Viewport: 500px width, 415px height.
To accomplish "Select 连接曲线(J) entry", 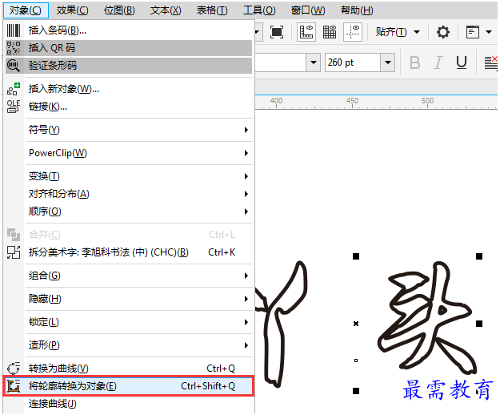I will click(x=129, y=404).
